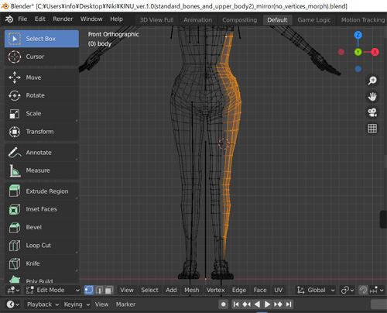387x313 pixels.
Task: Select the Knife tool
Action: pyautogui.click(x=41, y=263)
